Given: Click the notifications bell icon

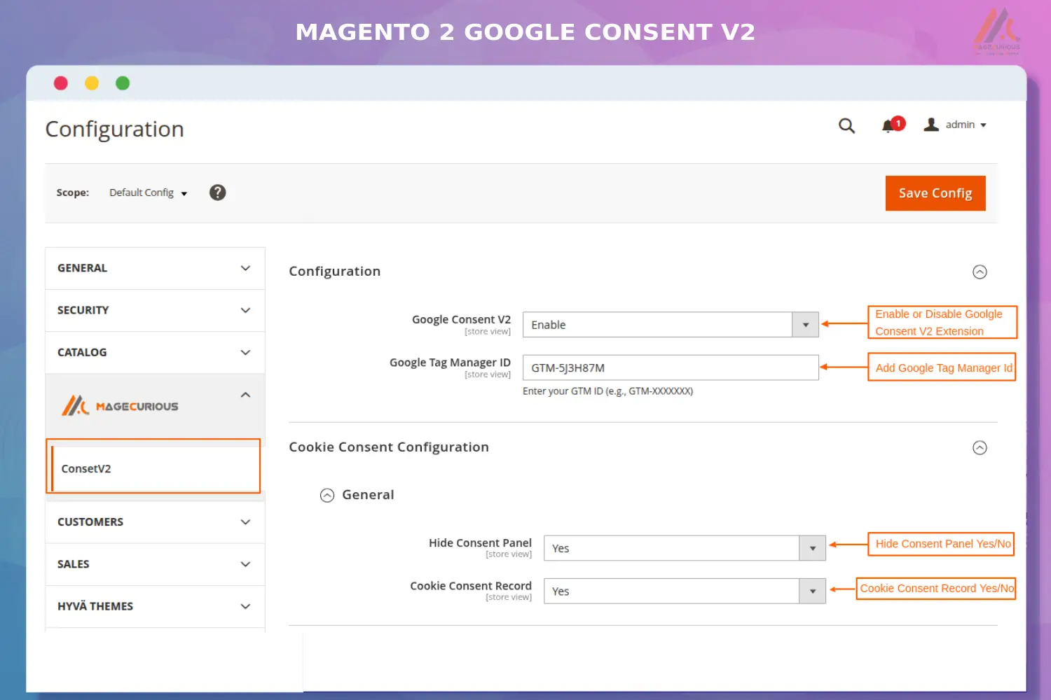Looking at the screenshot, I should point(887,126).
